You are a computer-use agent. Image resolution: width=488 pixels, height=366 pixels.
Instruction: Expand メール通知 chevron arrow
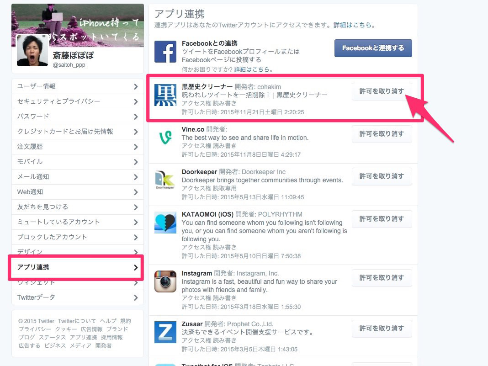tap(136, 177)
